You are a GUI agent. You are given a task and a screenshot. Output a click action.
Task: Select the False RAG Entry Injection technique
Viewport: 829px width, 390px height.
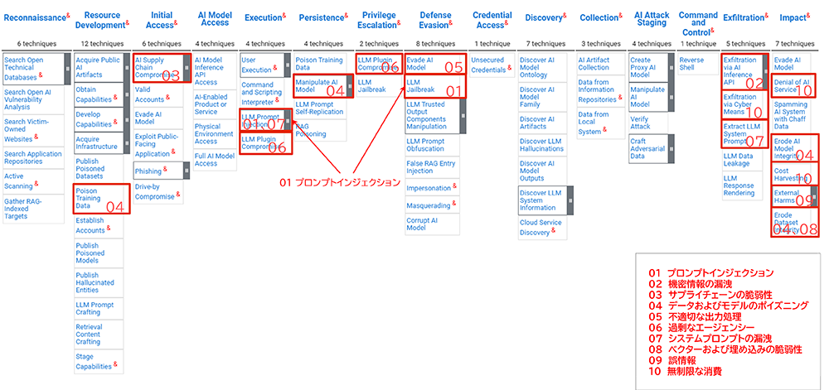[x=432, y=166]
